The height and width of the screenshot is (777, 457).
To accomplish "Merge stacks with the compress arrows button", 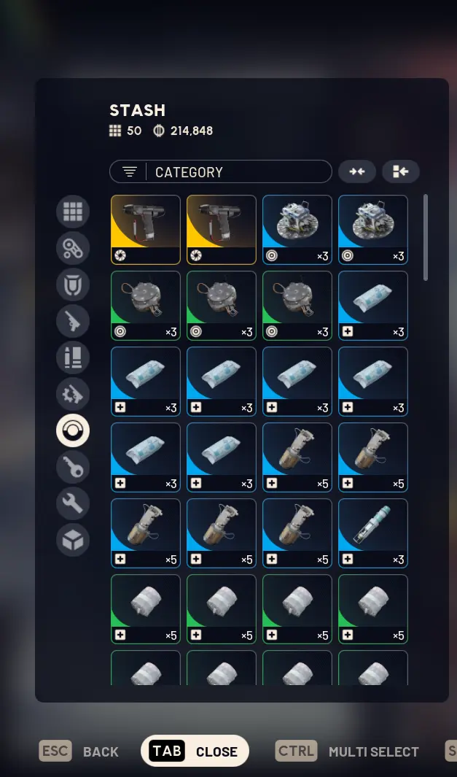I will (x=357, y=171).
